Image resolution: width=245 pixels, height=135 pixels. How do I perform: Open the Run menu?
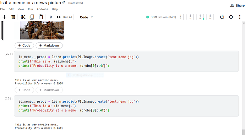click(30, 9)
